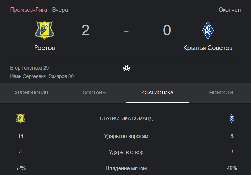
Task: Click the Окончен match status label
Action: [x=230, y=10]
